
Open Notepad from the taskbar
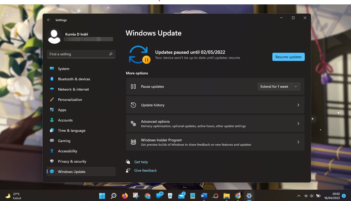click(193, 196)
